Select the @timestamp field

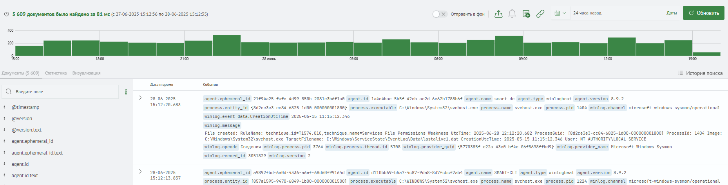click(25, 107)
